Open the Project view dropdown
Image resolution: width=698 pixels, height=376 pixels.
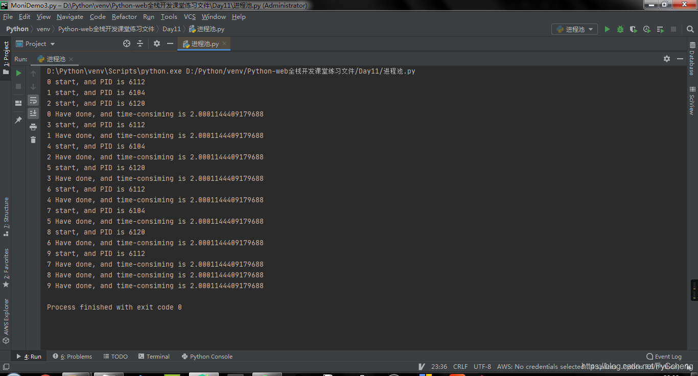click(36, 44)
